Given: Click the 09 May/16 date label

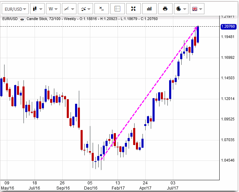Looking at the screenshot, I should click(x=7, y=185).
